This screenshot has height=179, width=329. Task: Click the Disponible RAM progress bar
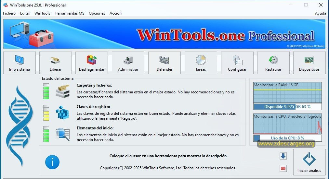coord(287,107)
